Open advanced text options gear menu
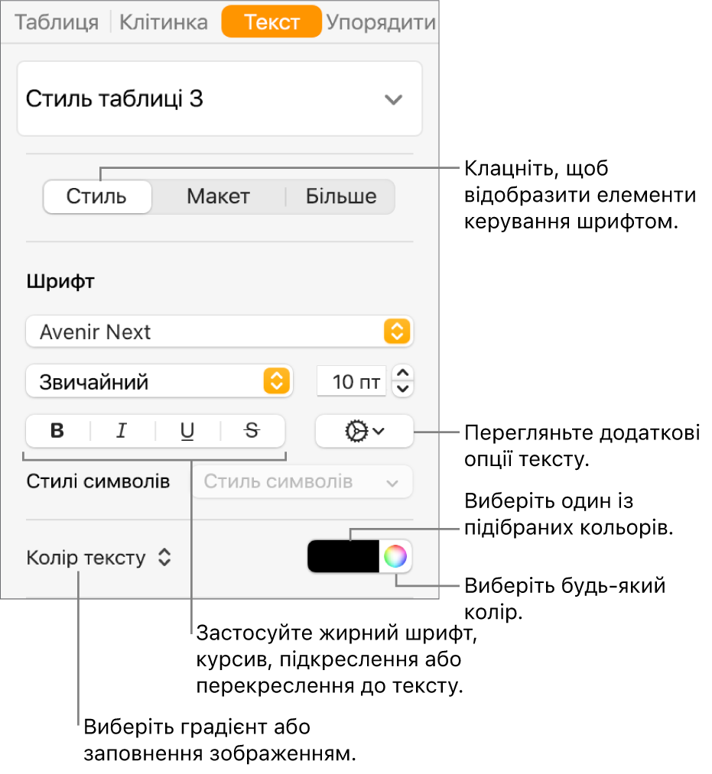 coord(364,431)
